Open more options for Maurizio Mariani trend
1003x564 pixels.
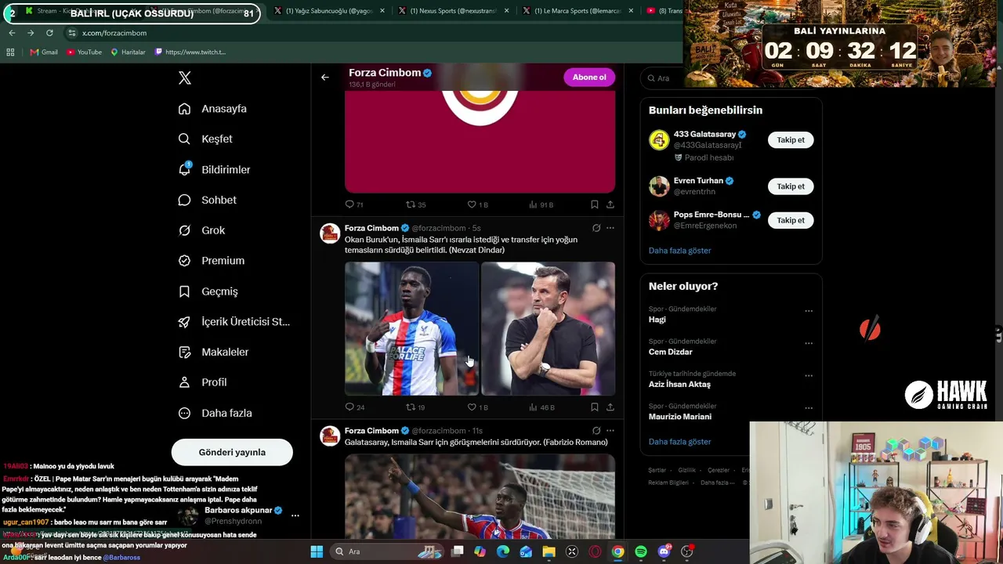click(x=809, y=408)
